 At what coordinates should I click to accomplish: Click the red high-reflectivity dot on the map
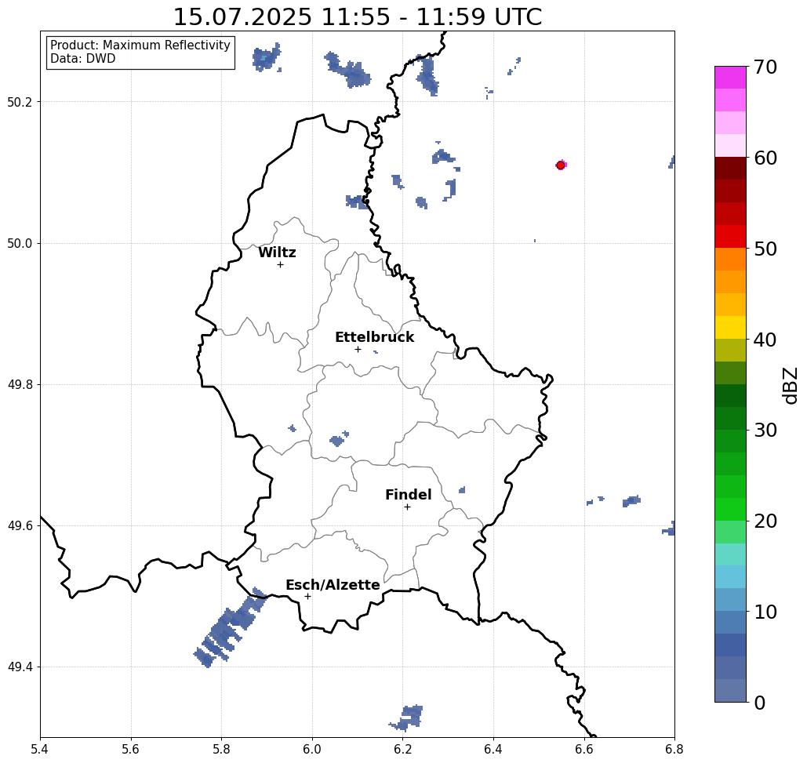[x=561, y=165]
